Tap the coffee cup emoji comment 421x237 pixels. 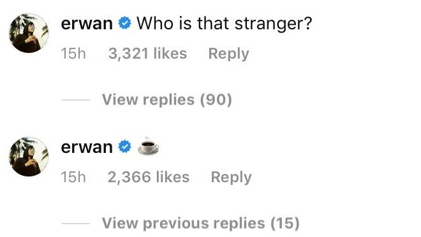(x=148, y=146)
